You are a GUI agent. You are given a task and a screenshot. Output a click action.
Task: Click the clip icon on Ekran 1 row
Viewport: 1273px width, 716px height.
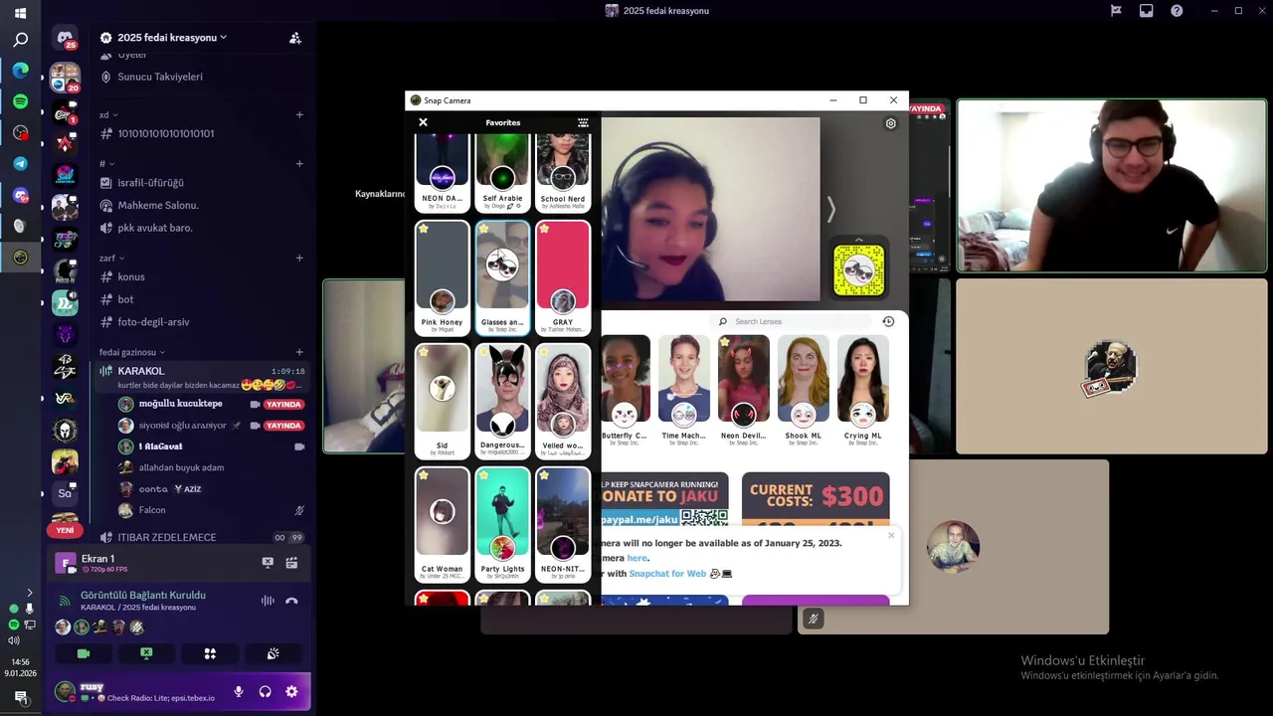coord(291,563)
